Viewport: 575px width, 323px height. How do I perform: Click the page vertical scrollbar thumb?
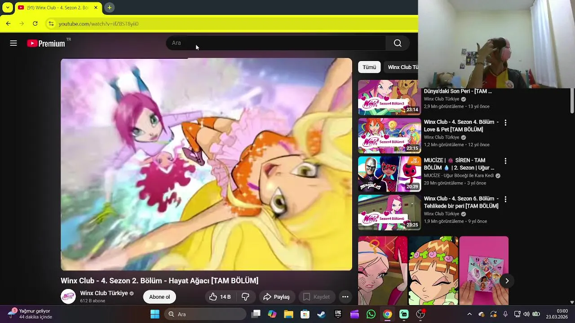[572, 101]
